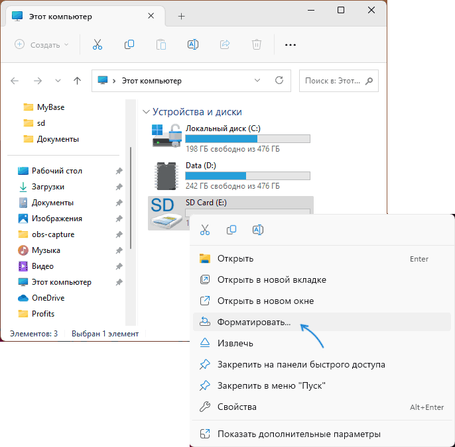This screenshot has height=447, width=455.
Task: Click the sidebar vertical scrollbar
Action: [x=131, y=198]
